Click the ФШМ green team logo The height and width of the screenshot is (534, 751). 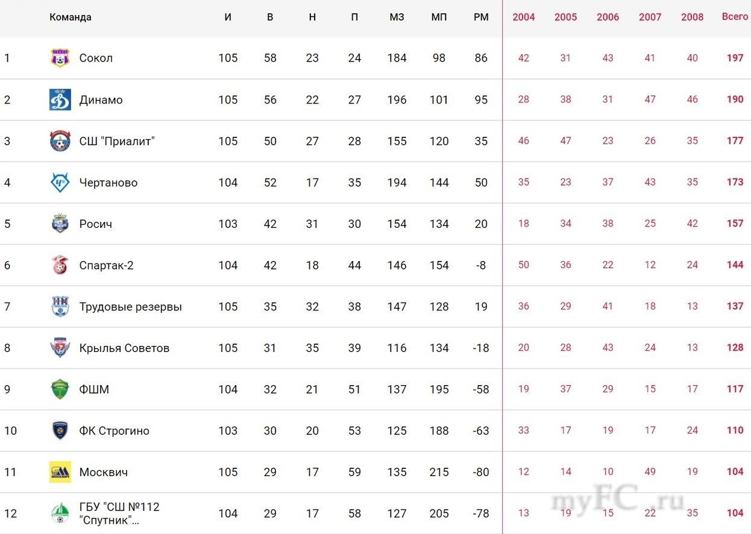(60, 389)
